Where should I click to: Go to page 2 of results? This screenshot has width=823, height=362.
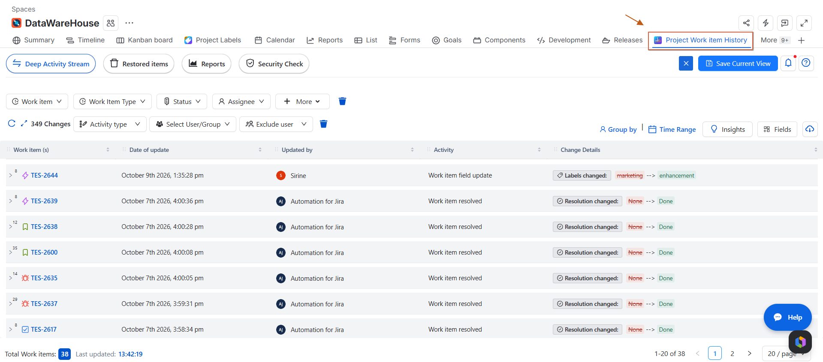[x=732, y=353]
